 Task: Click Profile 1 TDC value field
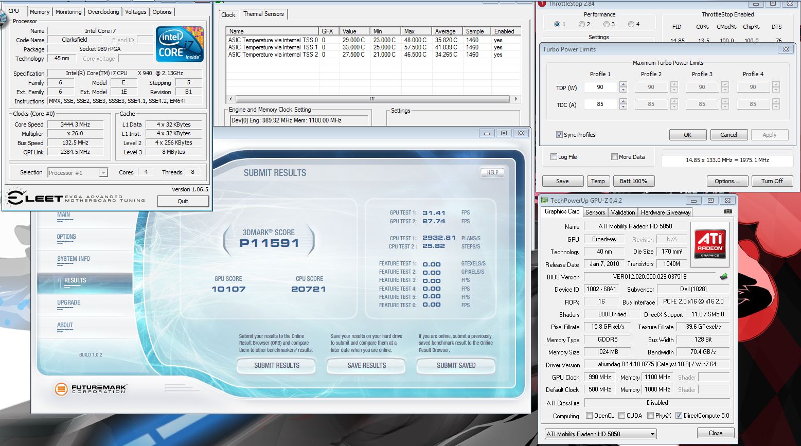point(600,104)
